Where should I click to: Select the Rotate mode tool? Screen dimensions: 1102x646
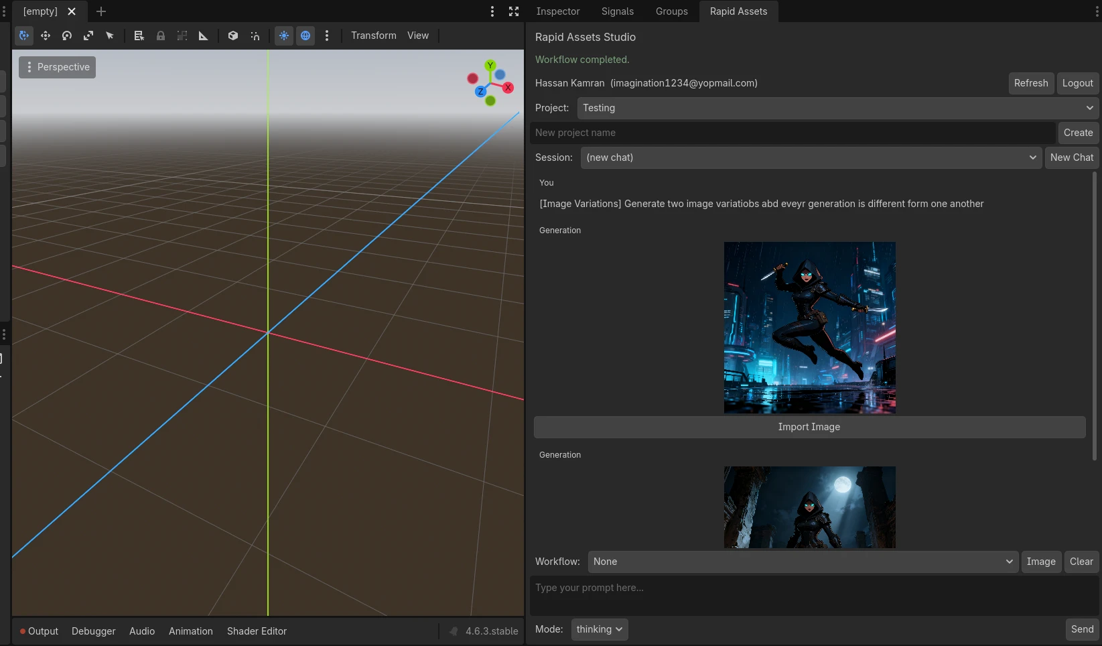point(67,36)
